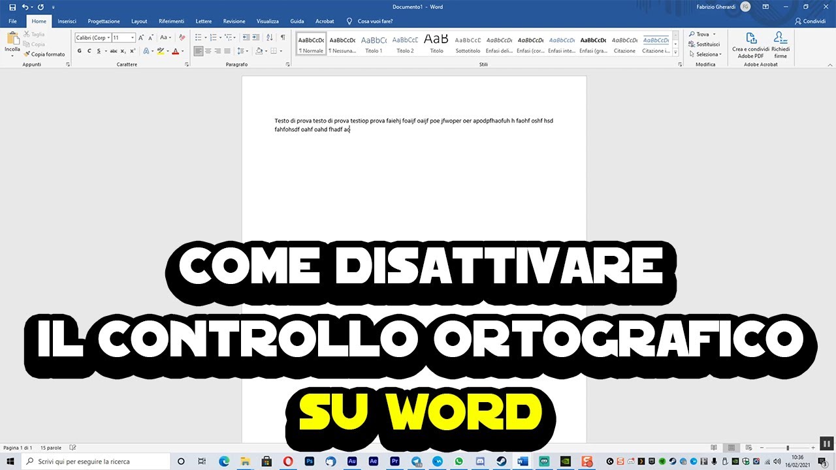The height and width of the screenshot is (470, 836).
Task: Switch to the Layout tab
Action: 139,21
